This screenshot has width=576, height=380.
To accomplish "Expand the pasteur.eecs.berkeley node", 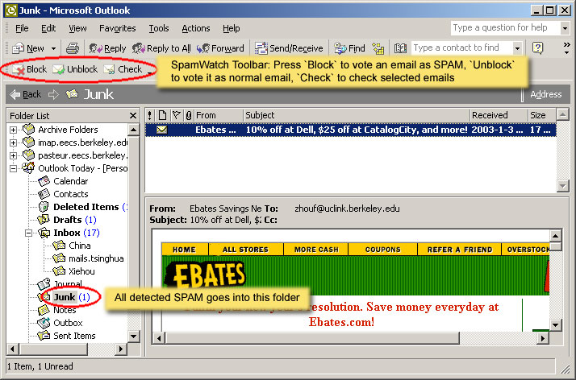I will point(13,155).
